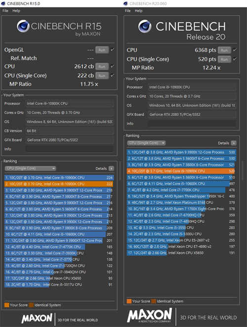Select R20 rank 10 Ryzen 7 1700X row

tap(181, 209)
